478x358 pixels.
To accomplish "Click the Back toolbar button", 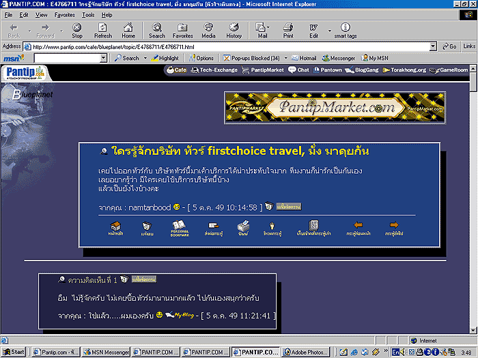I will 14,31.
